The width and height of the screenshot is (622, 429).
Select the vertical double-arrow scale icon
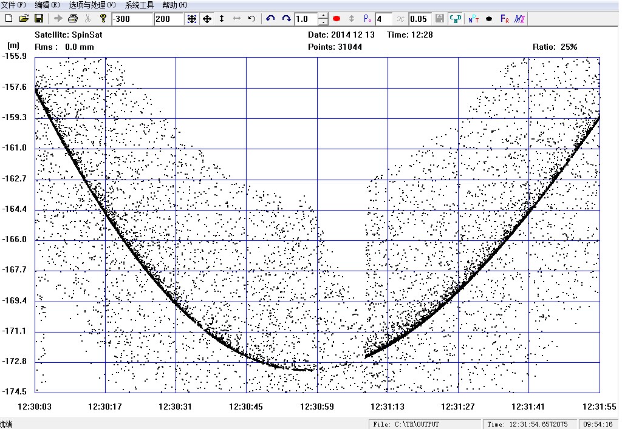[x=222, y=19]
